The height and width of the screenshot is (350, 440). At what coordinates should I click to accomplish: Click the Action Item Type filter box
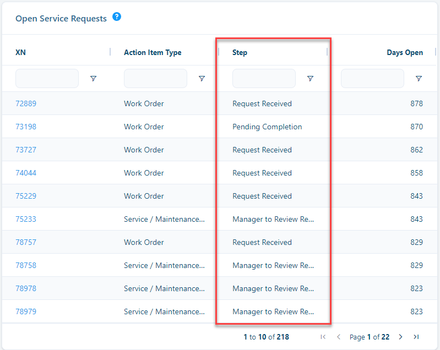tap(155, 79)
